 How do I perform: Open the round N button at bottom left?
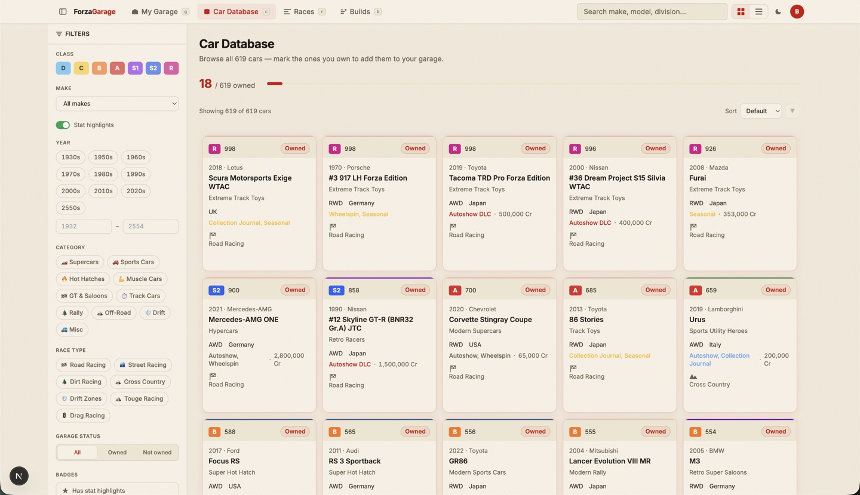[19, 476]
